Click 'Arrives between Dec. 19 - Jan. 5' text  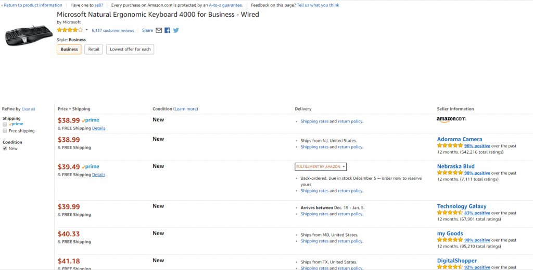pos(333,207)
